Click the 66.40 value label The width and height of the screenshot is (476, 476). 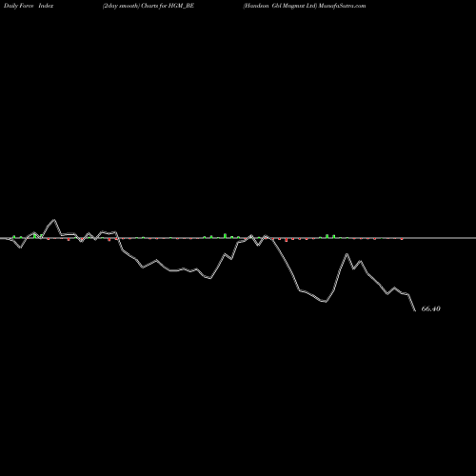430,308
